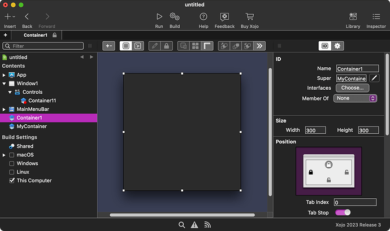Click the Choose... interfaces button
Viewport: 390px width, 231px height.
click(352, 88)
